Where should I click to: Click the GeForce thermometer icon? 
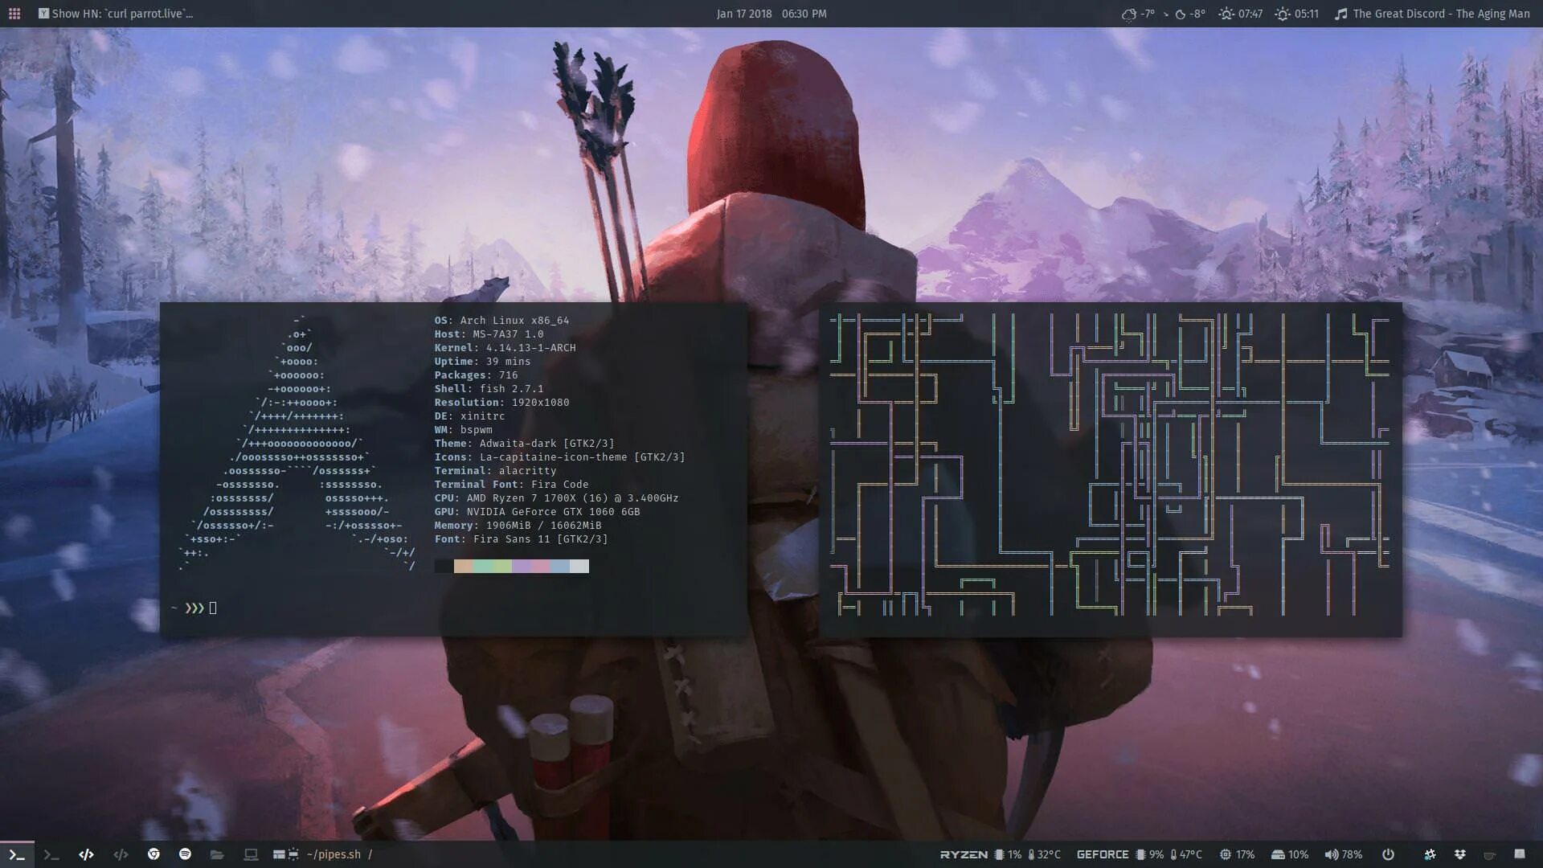coord(1173,854)
